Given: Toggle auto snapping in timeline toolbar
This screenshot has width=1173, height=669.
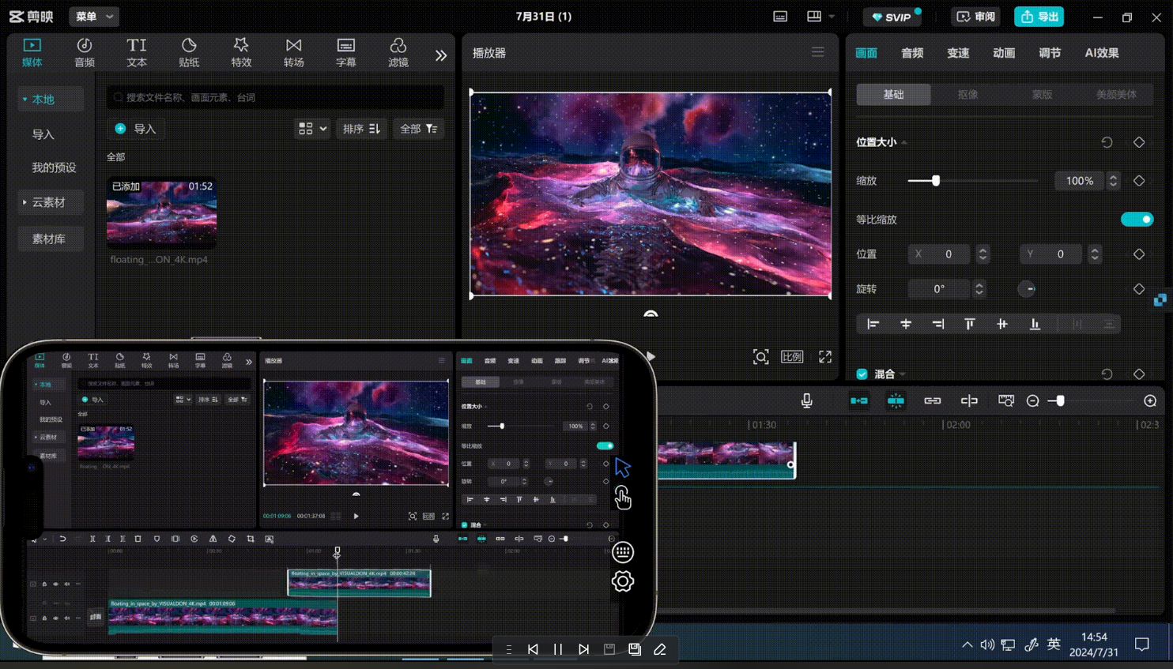Looking at the screenshot, I should coord(896,401).
